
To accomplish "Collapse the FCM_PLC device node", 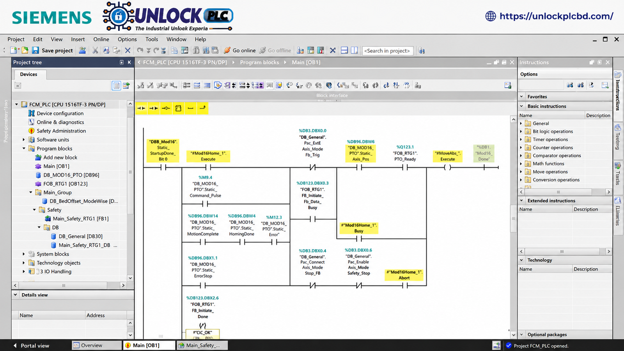I will point(16,105).
